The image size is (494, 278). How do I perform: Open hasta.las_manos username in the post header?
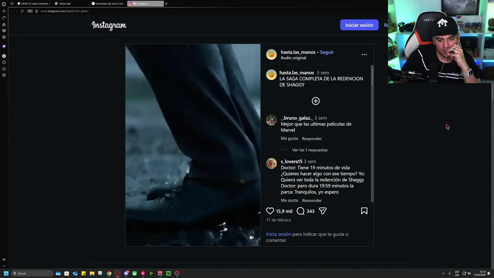click(298, 52)
